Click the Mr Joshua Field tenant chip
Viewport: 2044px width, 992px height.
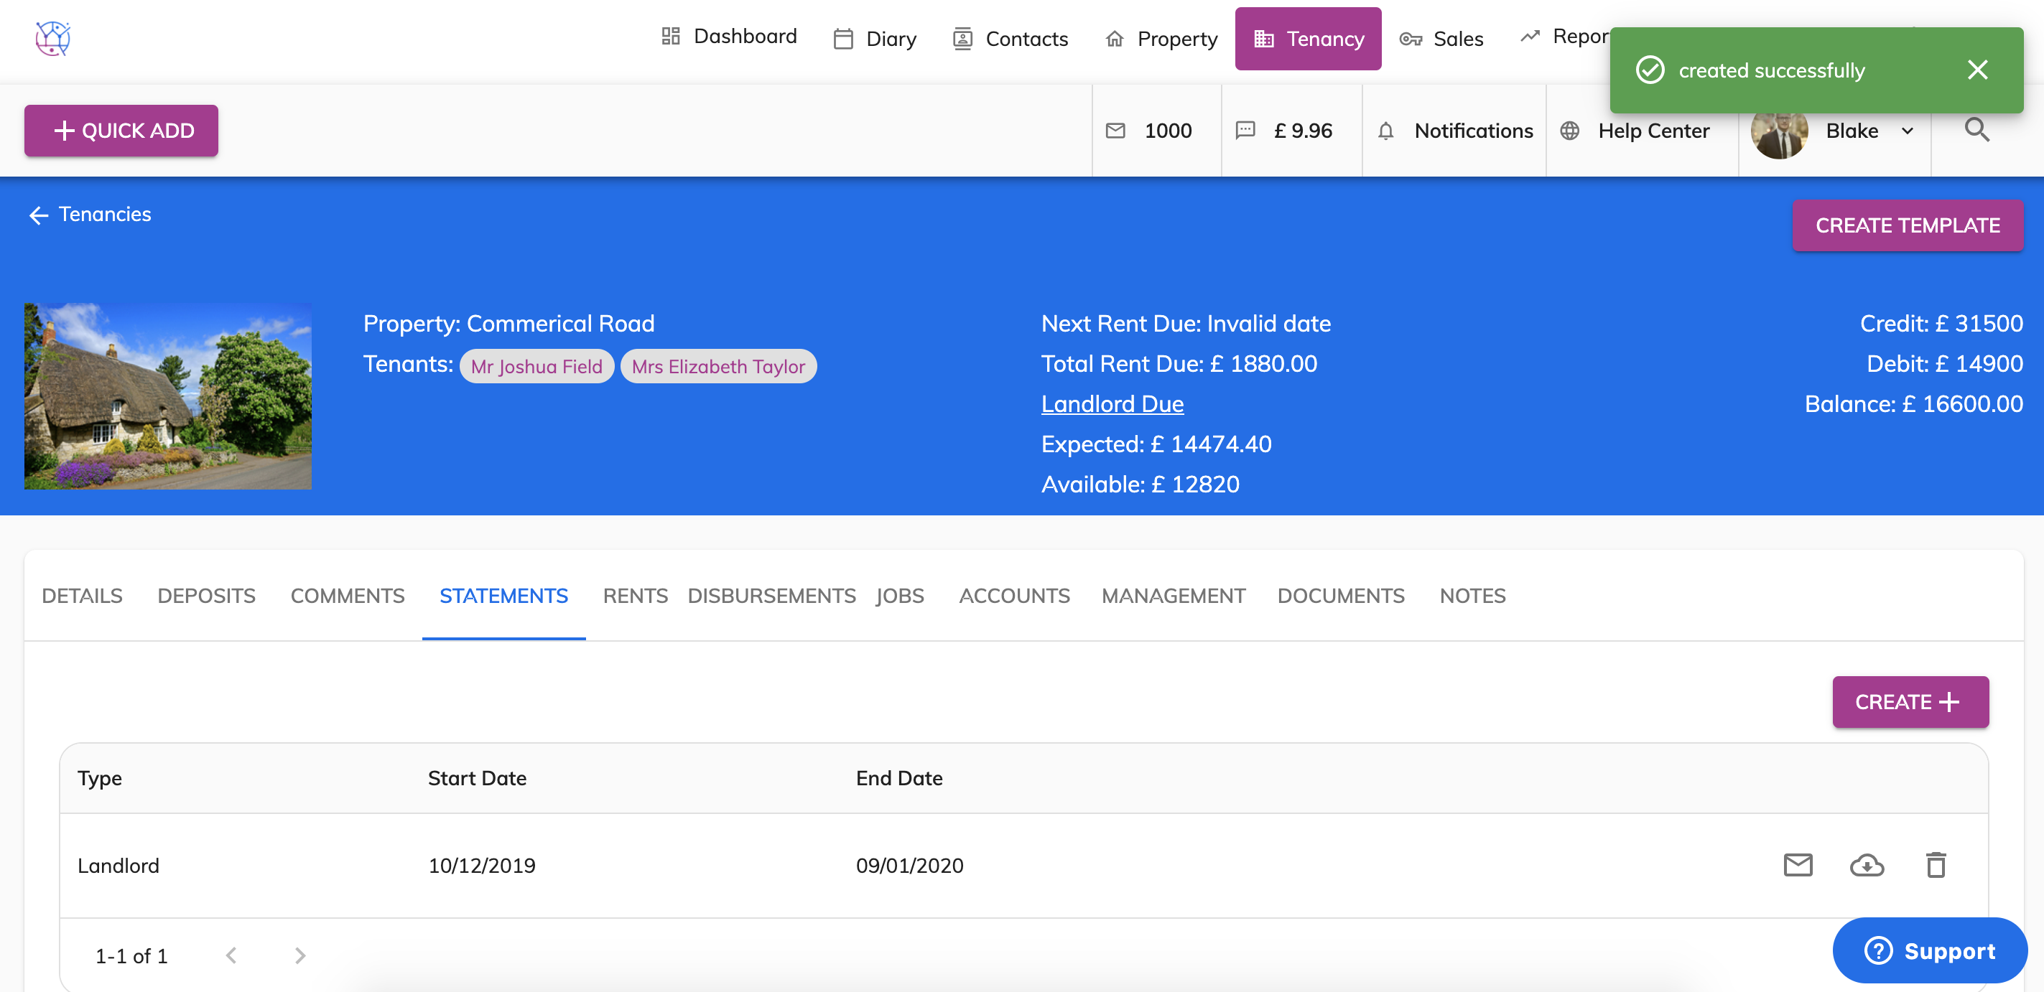[536, 366]
